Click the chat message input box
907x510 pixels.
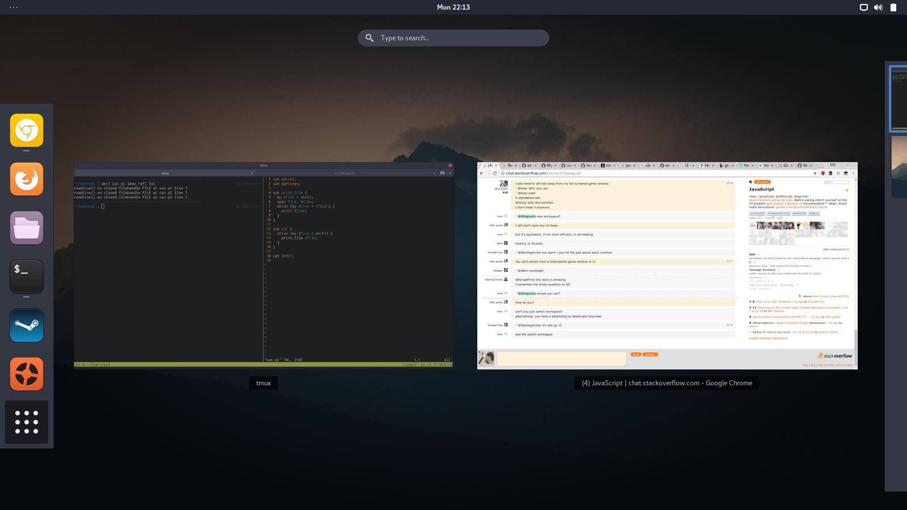coord(561,358)
